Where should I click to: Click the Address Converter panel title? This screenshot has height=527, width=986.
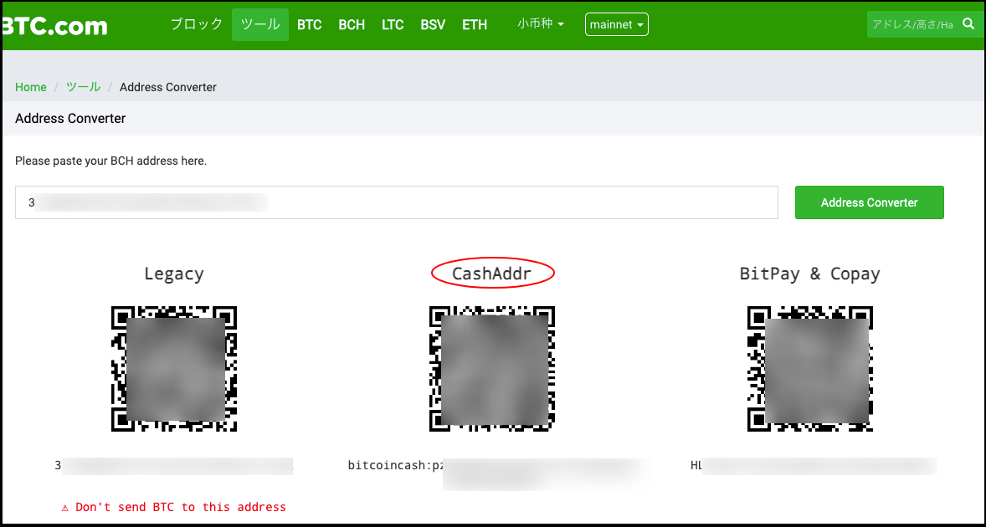click(70, 118)
